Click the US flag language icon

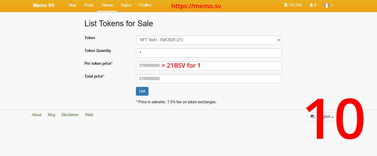(x=313, y=116)
